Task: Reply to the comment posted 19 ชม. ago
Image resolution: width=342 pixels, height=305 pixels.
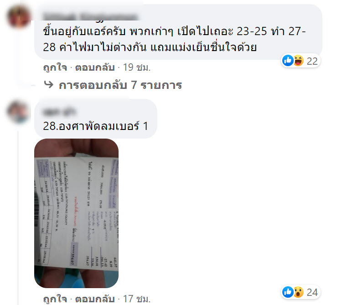Action: (95, 67)
